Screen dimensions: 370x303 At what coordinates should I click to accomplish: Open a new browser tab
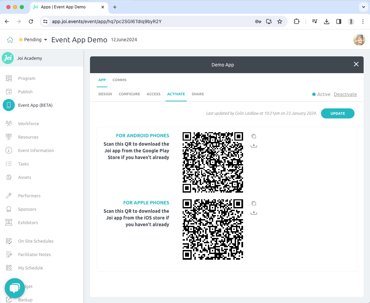pyautogui.click(x=115, y=7)
